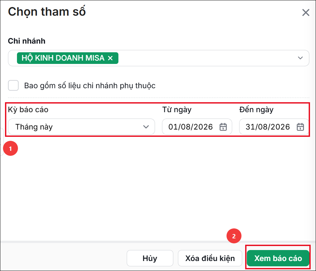Click the red step 2 marker
The width and height of the screenshot is (316, 271).
[x=234, y=236]
